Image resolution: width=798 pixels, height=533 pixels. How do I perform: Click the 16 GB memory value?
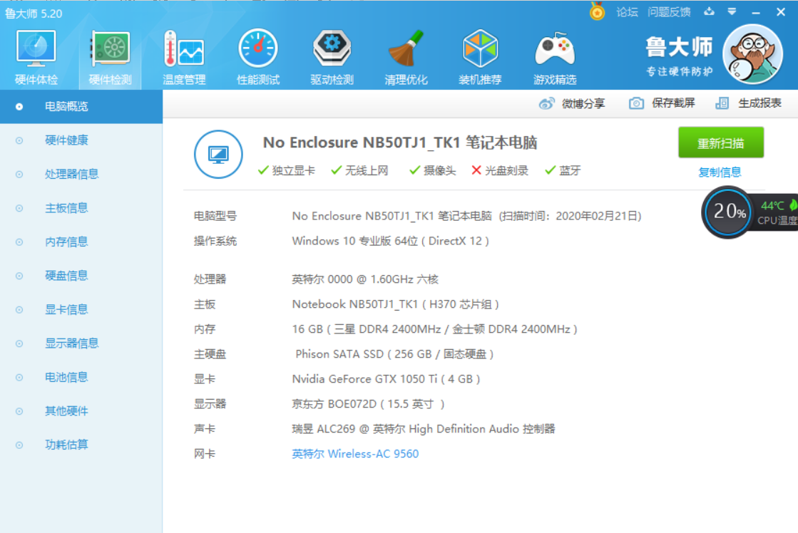click(x=434, y=329)
